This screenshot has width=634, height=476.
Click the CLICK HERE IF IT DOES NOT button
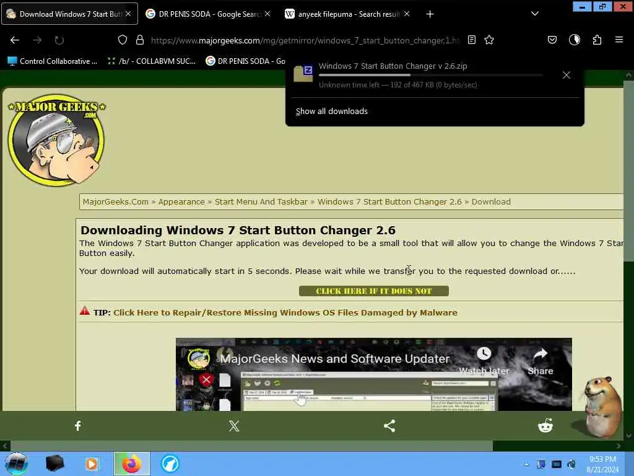click(x=373, y=291)
